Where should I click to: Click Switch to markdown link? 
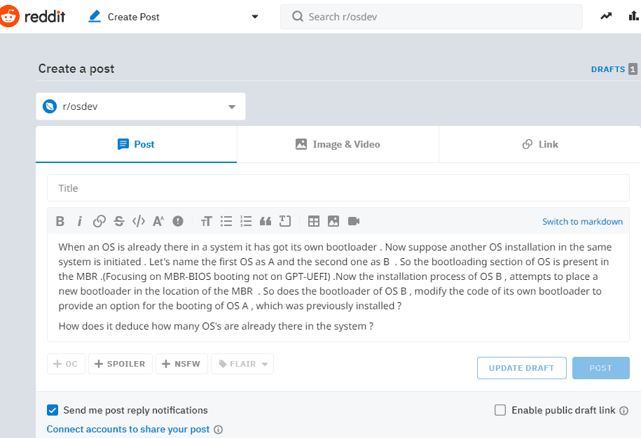582,222
